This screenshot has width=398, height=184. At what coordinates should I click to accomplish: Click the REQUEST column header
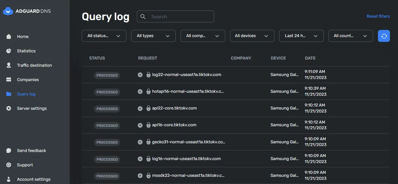coord(148,58)
